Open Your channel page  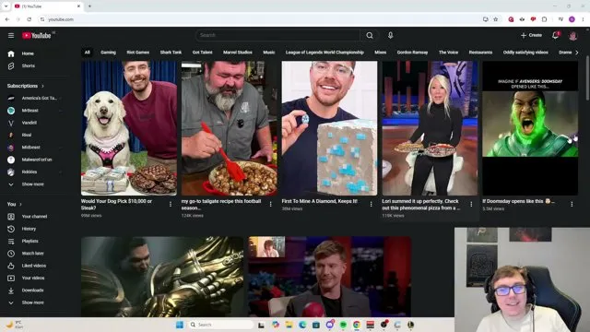(35, 217)
